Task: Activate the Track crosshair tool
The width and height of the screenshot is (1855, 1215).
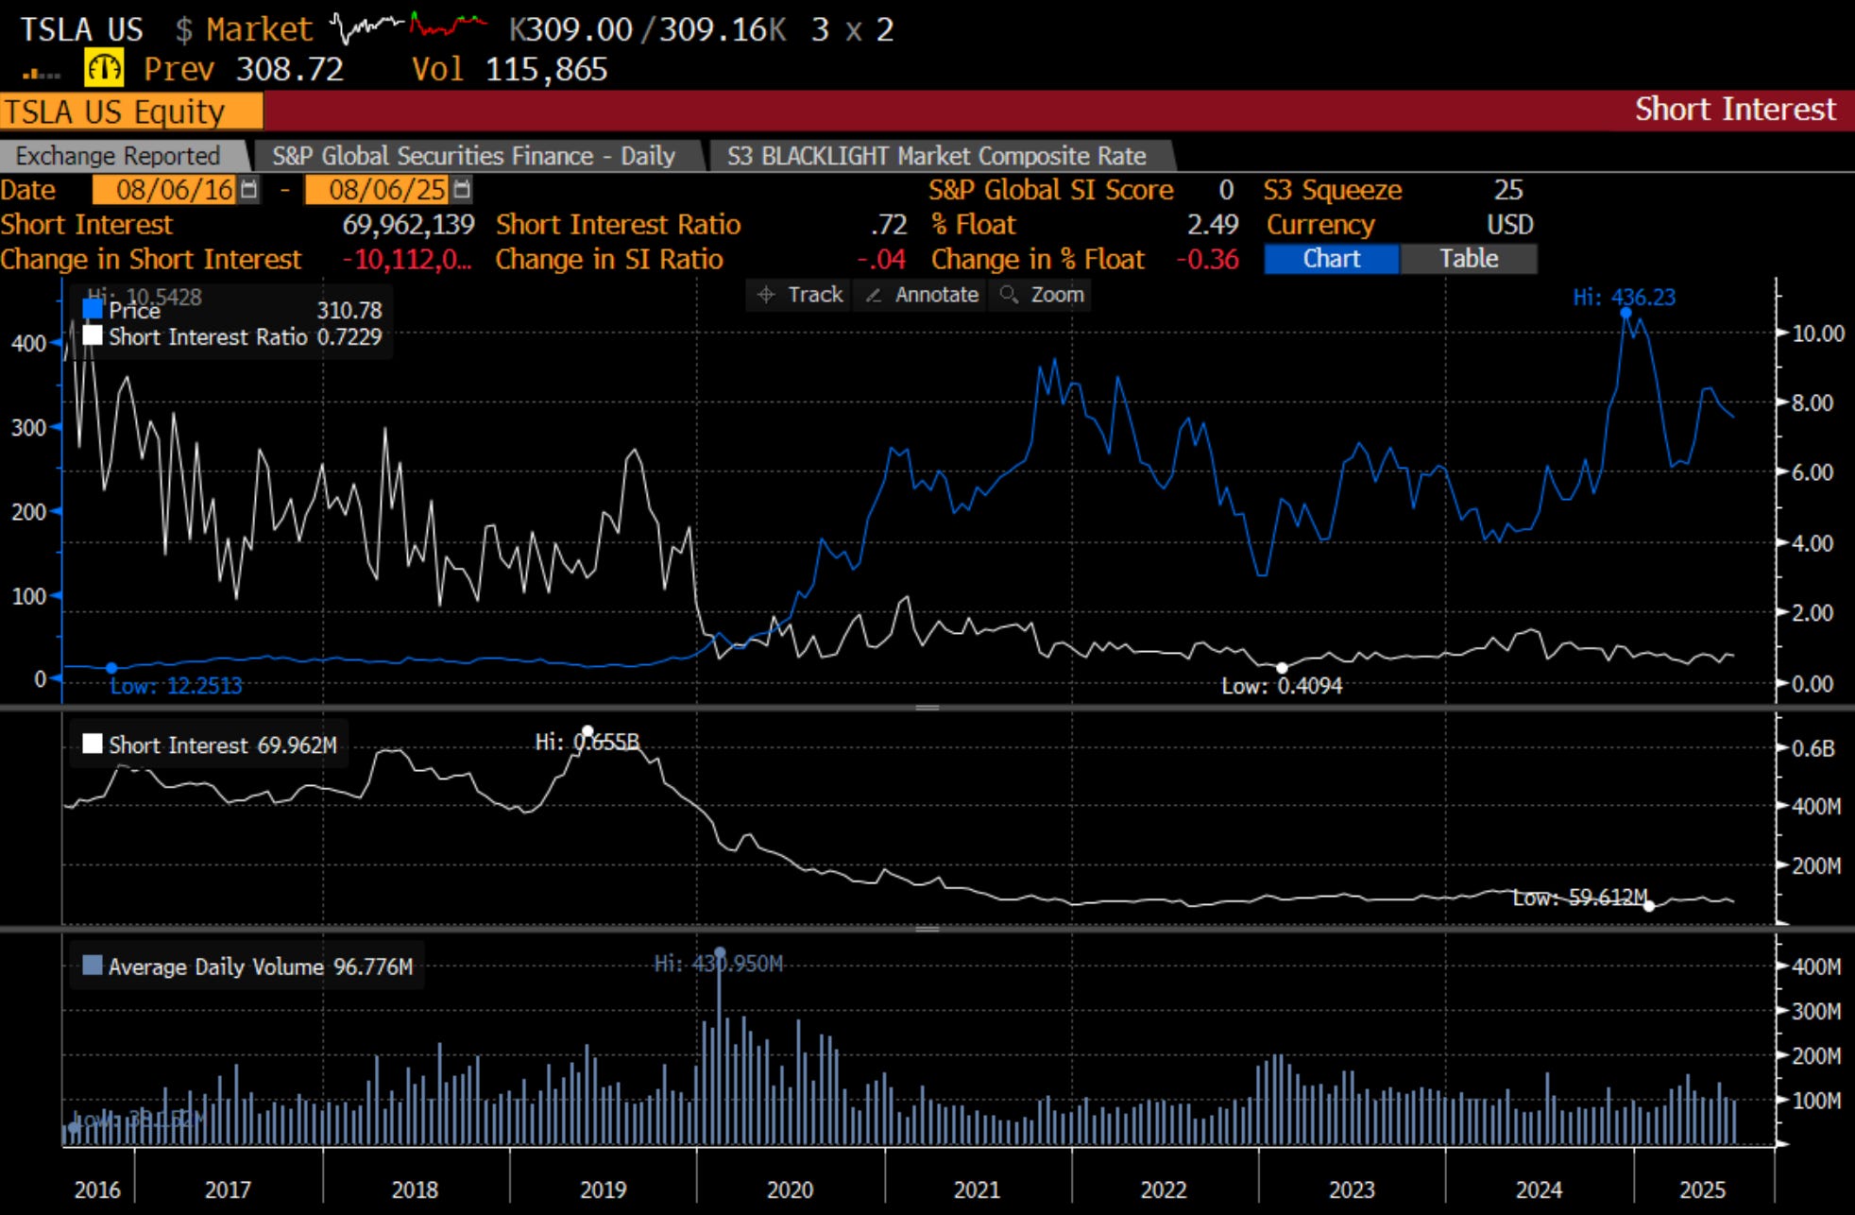Action: click(799, 295)
